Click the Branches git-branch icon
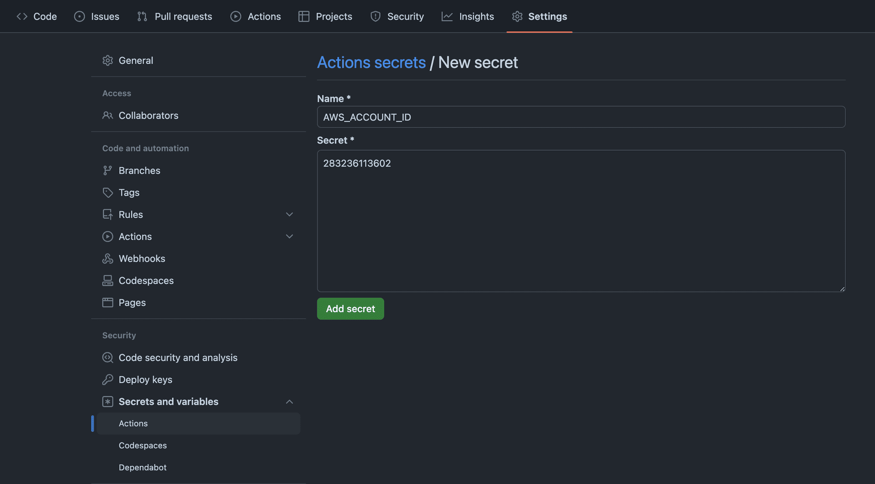The width and height of the screenshot is (875, 484). click(x=108, y=171)
